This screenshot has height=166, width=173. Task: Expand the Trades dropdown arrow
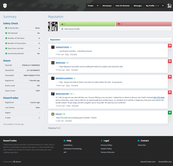coord(98,6)
